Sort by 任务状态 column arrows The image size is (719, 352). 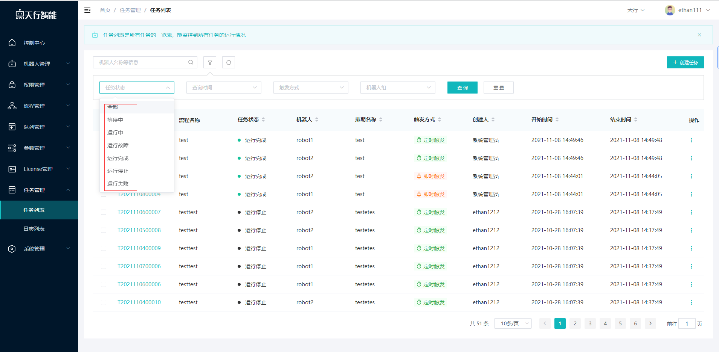point(263,119)
